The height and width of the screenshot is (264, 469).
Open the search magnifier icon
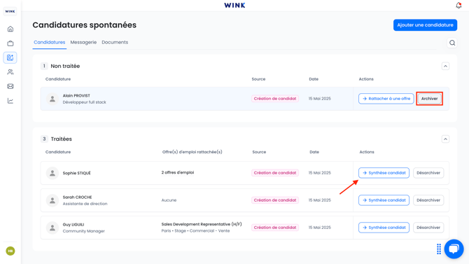click(x=452, y=43)
